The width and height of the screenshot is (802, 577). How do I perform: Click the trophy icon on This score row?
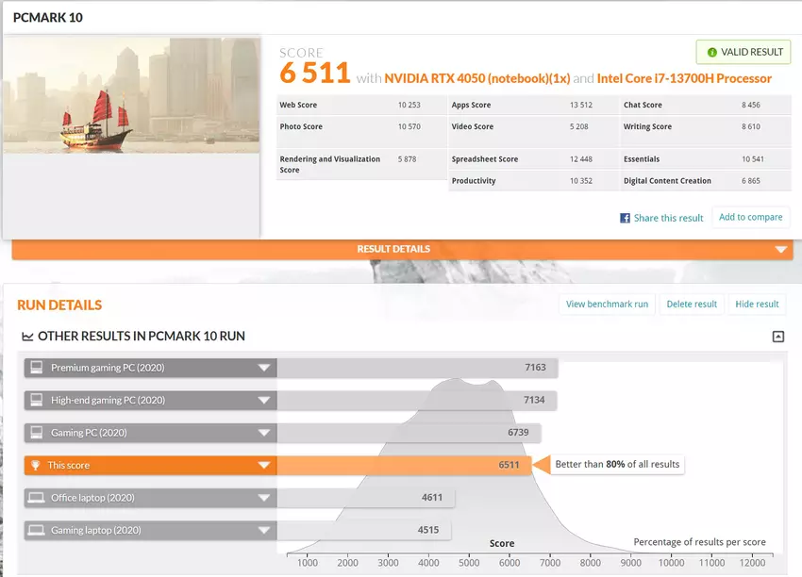tap(36, 465)
